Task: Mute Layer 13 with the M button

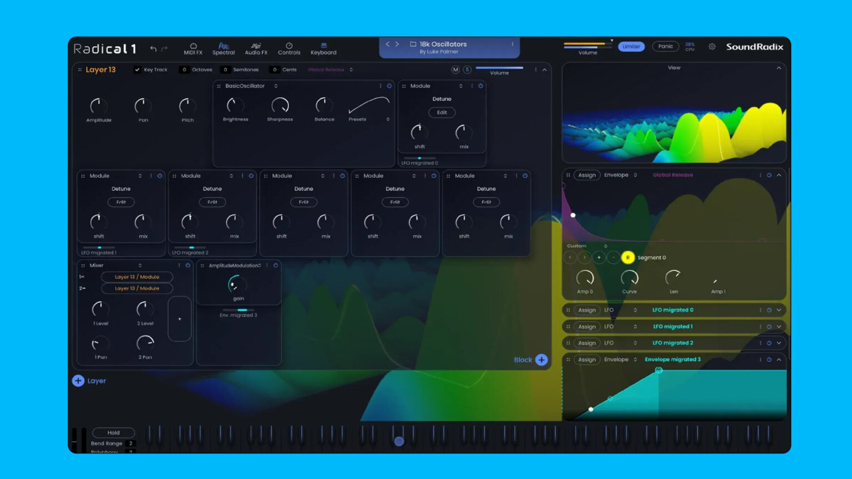Action: (x=455, y=69)
